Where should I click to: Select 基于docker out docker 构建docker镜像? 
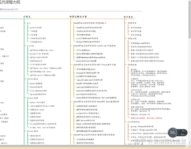(x=46, y=68)
